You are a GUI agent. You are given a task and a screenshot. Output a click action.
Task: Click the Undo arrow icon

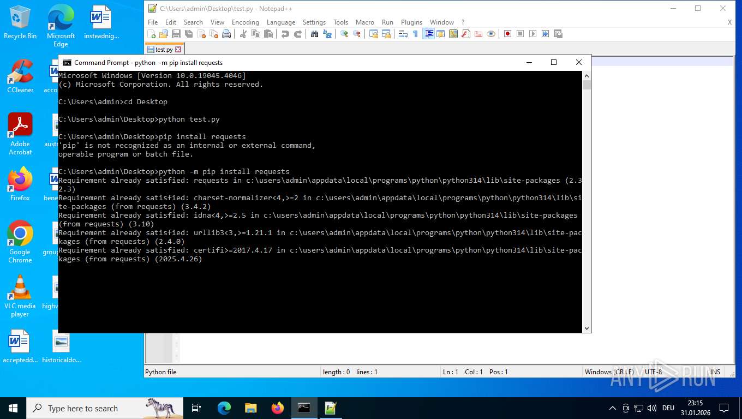click(x=285, y=34)
